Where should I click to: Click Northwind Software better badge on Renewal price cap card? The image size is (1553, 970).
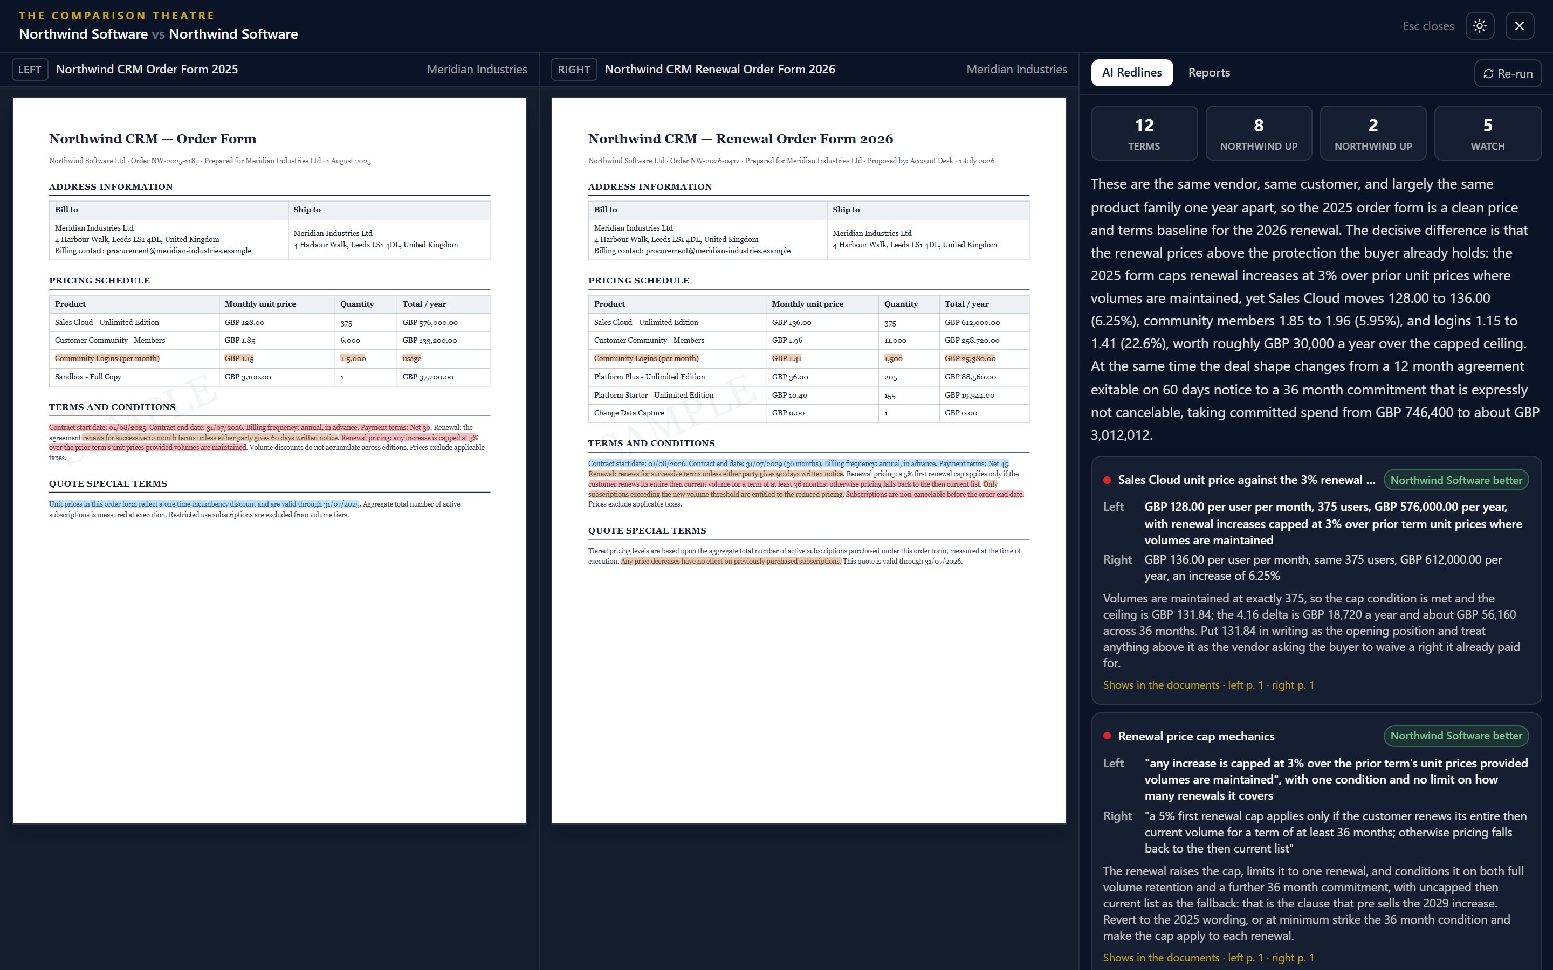[1456, 736]
